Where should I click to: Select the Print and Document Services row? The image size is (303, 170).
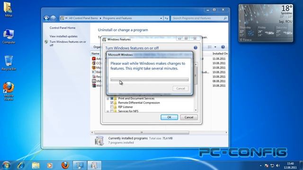point(136,99)
